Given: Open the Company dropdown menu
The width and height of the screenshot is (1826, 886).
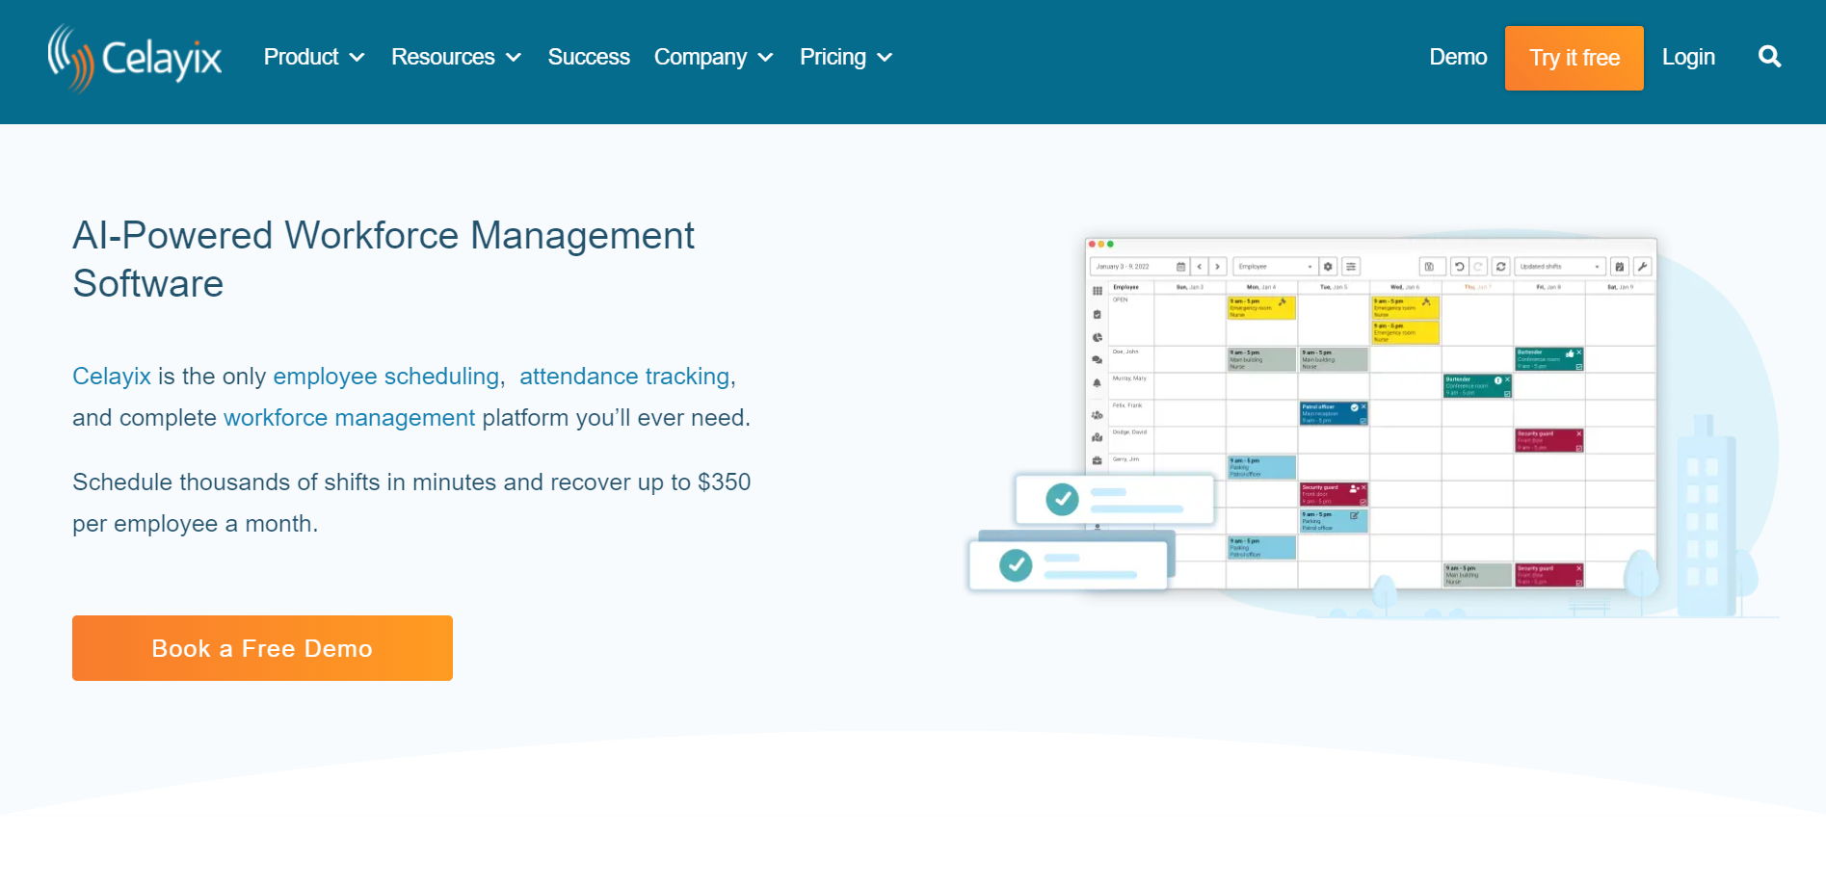Looking at the screenshot, I should [x=713, y=58].
